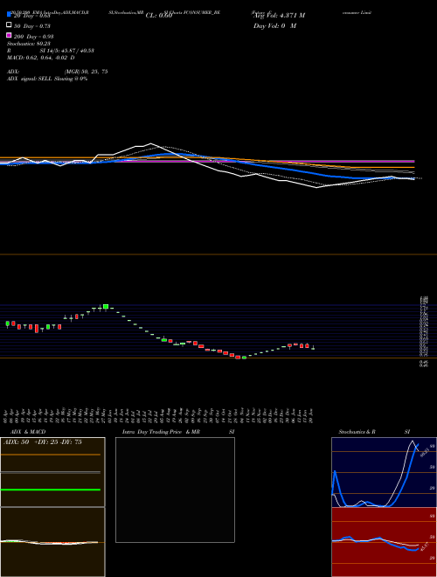Click the 'Stochastics & RSI' panel title
437x577 pixels.
374,432
